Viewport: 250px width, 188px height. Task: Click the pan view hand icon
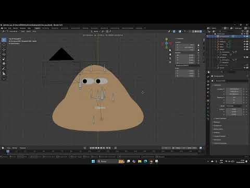[x=170, y=54]
